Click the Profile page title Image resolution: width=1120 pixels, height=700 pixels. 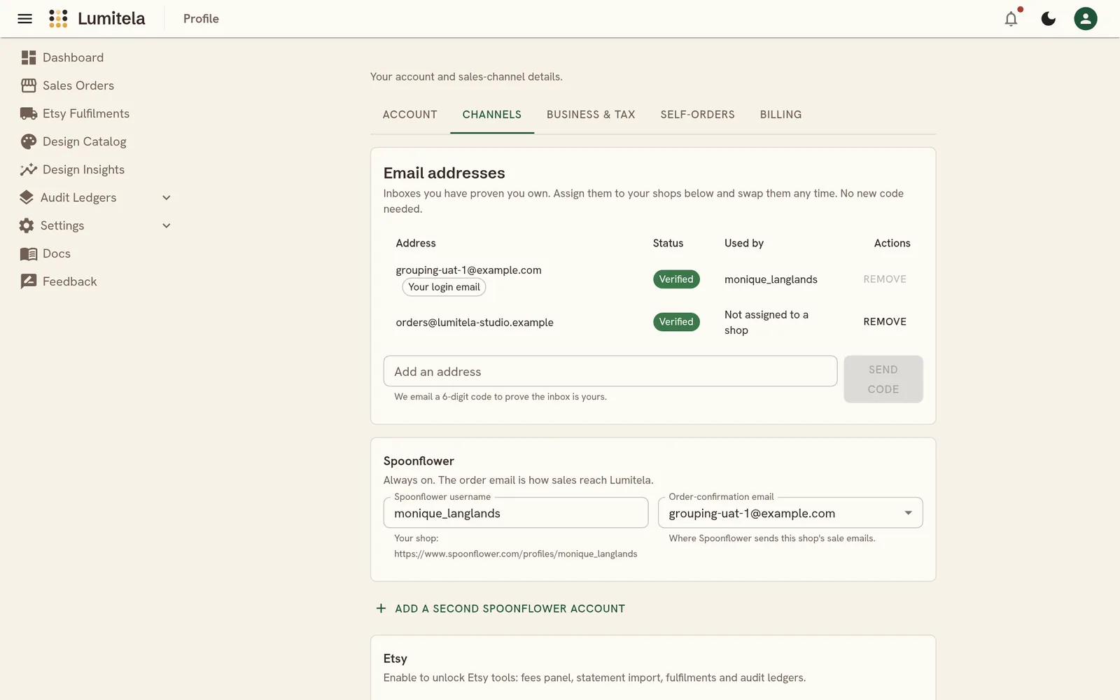coord(201,19)
